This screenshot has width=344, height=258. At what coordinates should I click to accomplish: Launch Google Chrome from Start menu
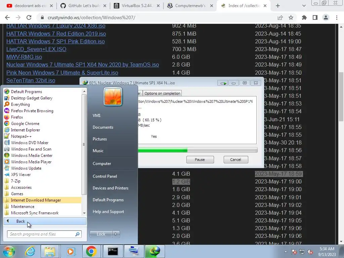pos(42,124)
